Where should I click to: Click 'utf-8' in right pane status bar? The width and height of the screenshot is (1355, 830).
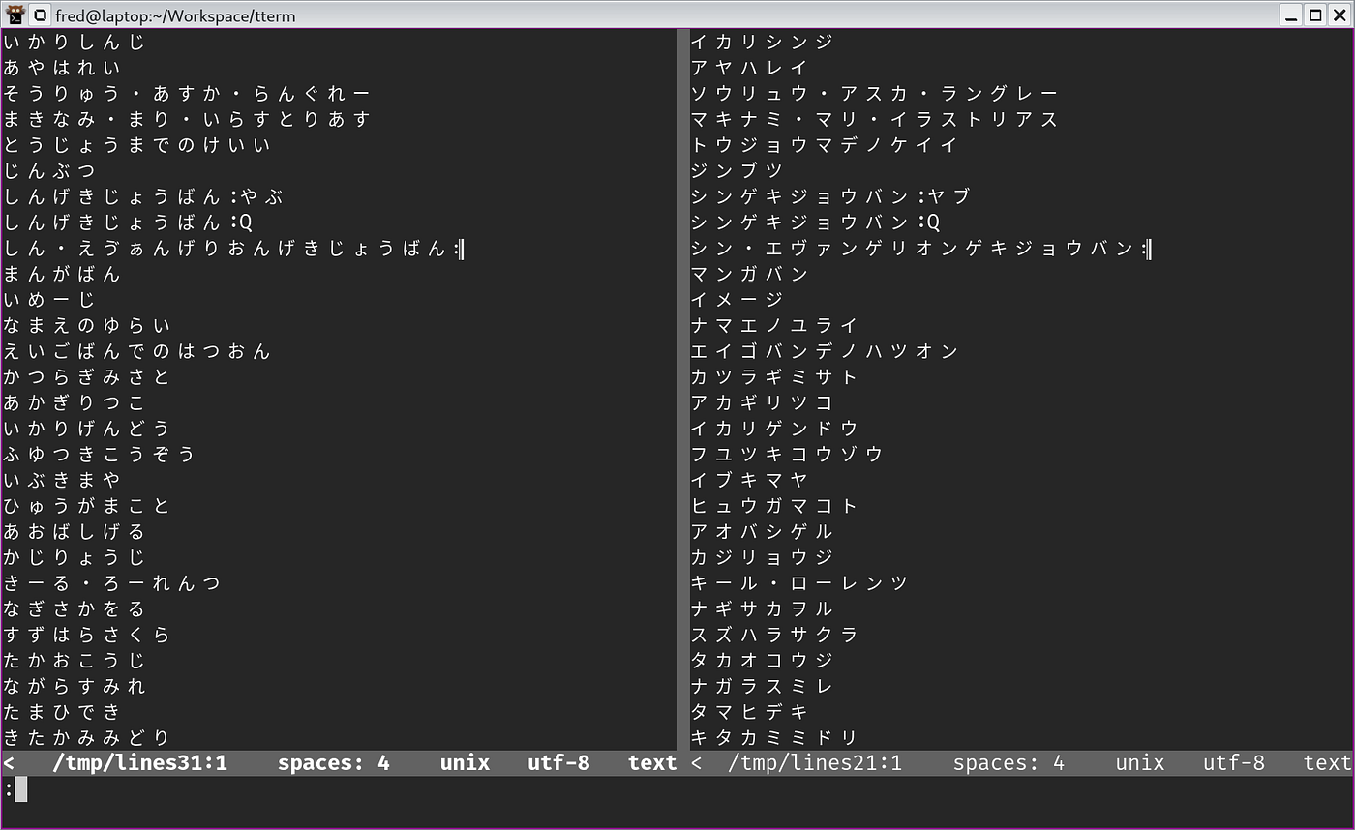1234,763
